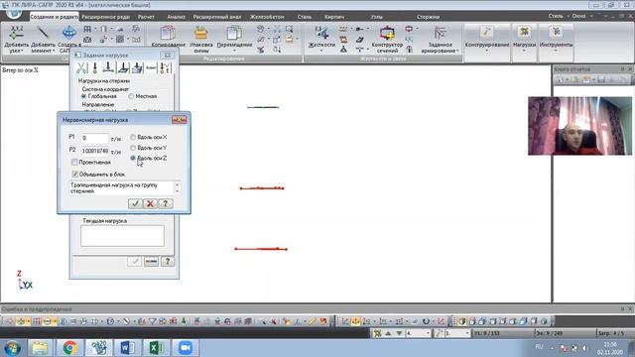Open the Нагрузки ribbon button
The image size is (635, 357).
click(524, 39)
